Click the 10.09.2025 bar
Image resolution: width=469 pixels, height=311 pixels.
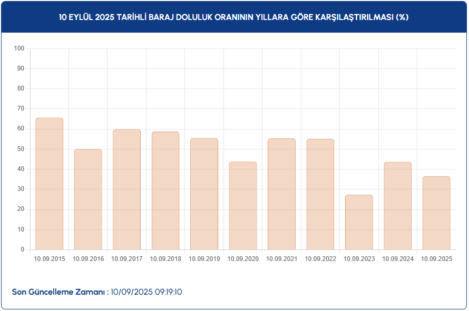436,213
